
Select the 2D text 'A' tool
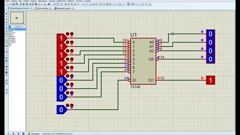pyautogui.click(x=6, y=70)
